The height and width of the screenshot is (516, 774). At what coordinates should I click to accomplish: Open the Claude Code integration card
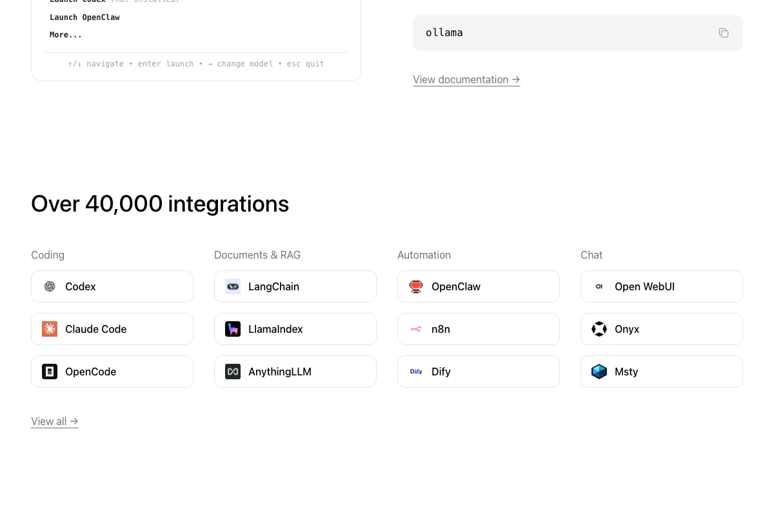tap(112, 329)
